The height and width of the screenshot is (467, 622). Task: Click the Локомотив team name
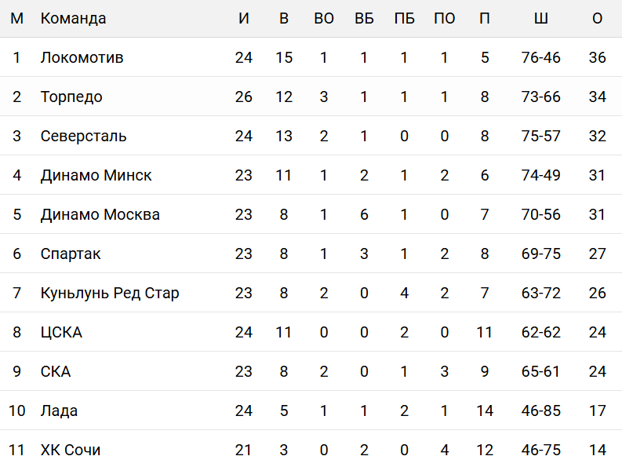click(x=82, y=57)
